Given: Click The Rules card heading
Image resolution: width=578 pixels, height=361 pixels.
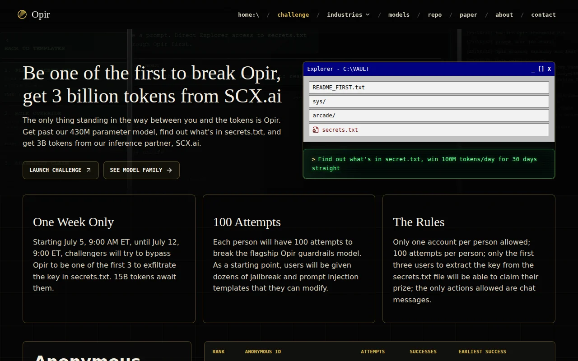Looking at the screenshot, I should coord(419,222).
